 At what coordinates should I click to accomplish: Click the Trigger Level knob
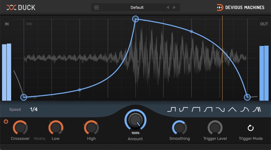215,128
